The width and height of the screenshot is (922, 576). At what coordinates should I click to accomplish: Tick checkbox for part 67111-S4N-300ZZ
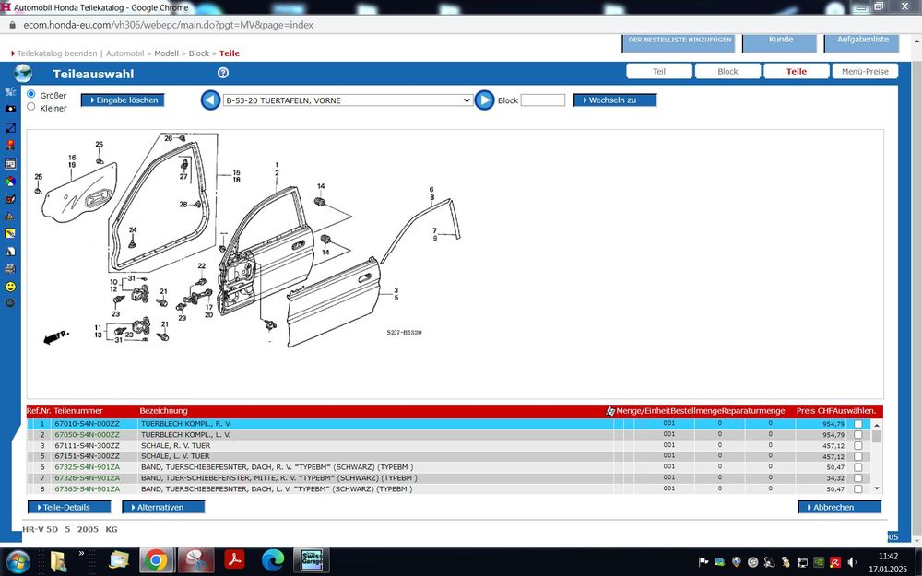[x=857, y=445]
